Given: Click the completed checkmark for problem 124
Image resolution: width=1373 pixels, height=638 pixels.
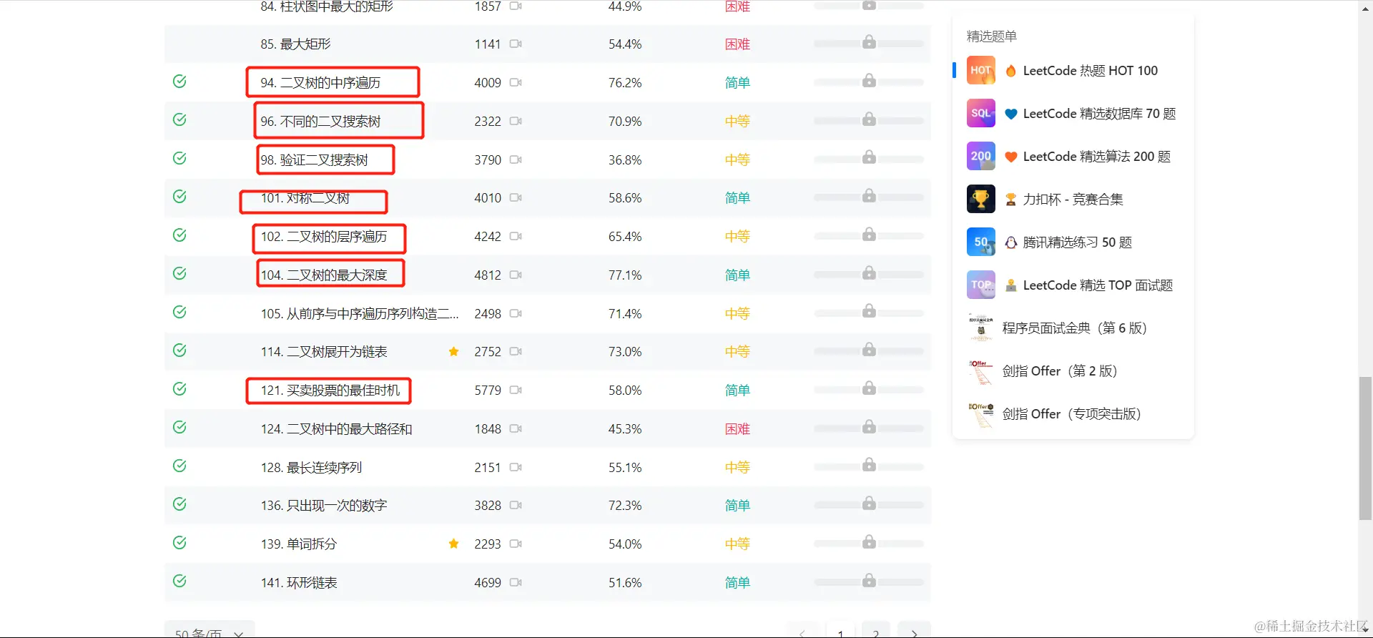Looking at the screenshot, I should [x=179, y=428].
